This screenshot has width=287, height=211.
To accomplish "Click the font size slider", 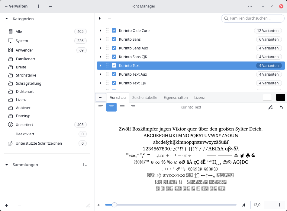I will (x=171, y=205).
